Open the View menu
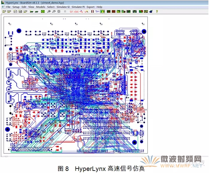The height and width of the screenshot is (173, 209). (31, 7)
